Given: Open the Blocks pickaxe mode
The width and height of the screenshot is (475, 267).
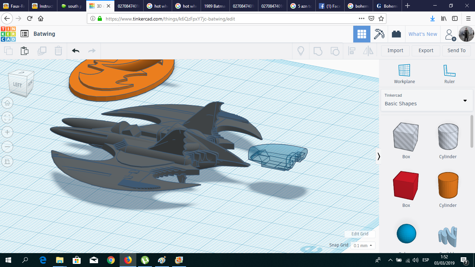Looking at the screenshot, I should (379, 34).
